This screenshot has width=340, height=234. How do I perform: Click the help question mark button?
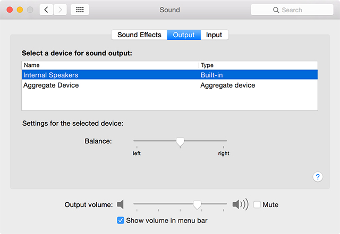pos(318,177)
